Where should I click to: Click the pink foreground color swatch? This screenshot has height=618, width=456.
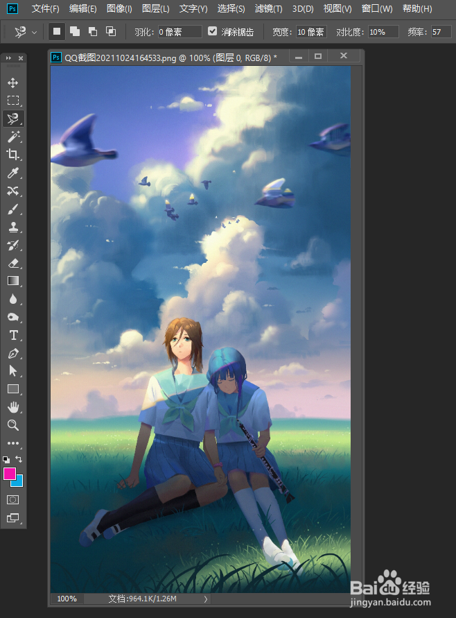click(x=9, y=473)
